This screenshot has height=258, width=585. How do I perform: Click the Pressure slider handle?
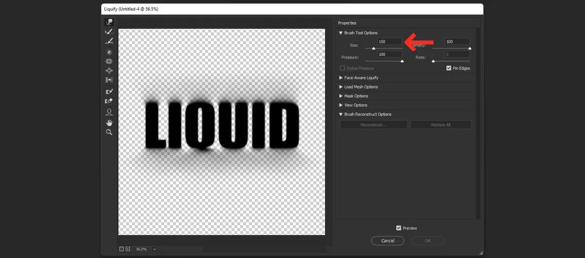click(402, 61)
